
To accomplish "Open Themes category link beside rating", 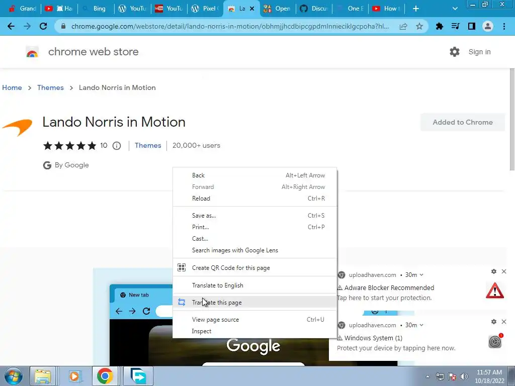I will pyautogui.click(x=148, y=145).
